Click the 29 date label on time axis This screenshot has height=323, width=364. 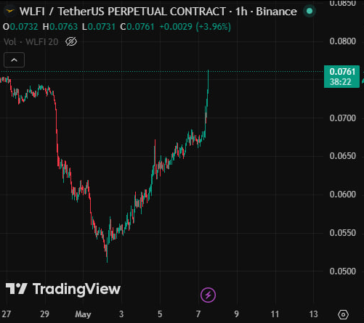click(45, 314)
